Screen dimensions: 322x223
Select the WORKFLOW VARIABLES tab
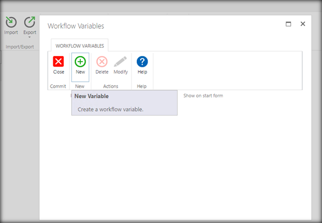[x=80, y=45]
